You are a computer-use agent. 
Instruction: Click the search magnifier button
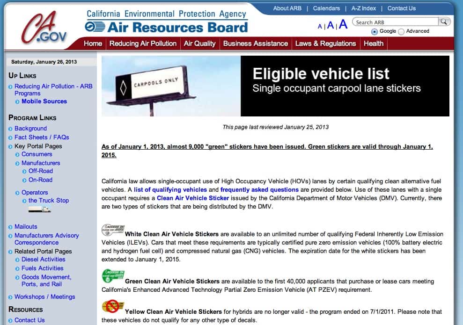click(x=444, y=22)
